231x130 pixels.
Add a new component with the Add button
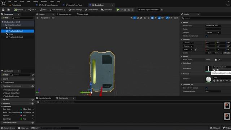[5, 18]
